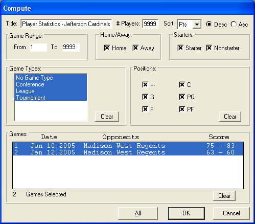Clear the Game Types selection
The height and width of the screenshot is (224, 255).
pyautogui.click(x=107, y=117)
